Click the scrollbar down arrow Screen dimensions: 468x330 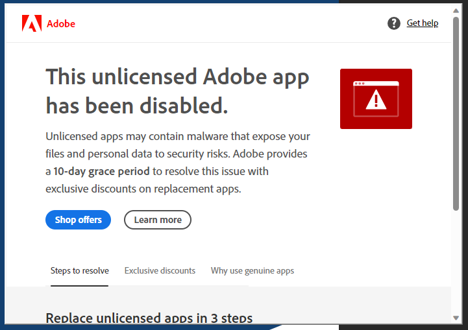[456, 318]
